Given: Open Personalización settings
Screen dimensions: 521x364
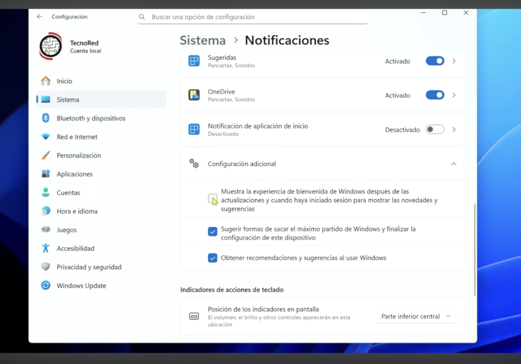Looking at the screenshot, I should tap(101, 155).
